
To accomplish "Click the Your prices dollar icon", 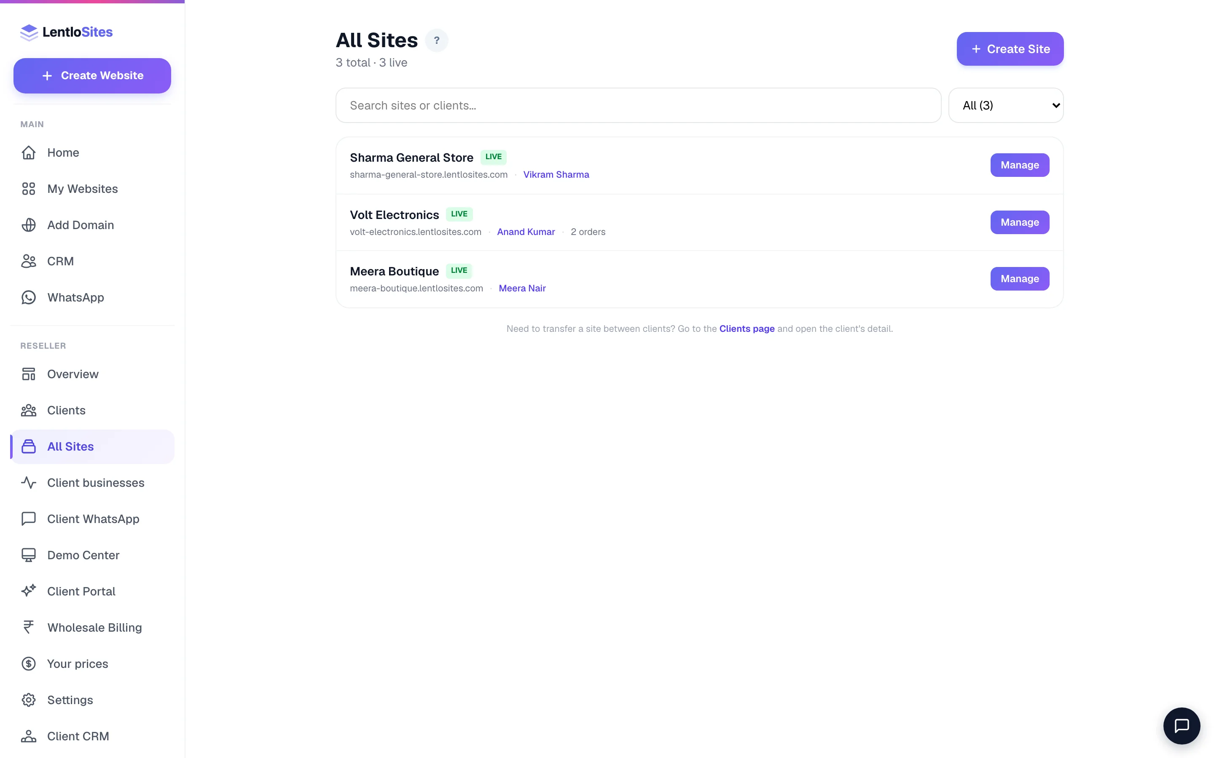I will coord(29,664).
